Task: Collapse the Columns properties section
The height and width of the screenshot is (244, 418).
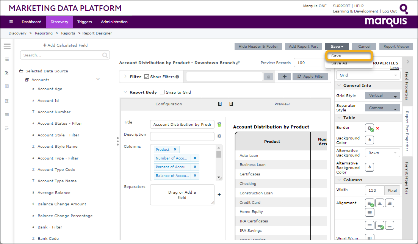Action: 339,180
